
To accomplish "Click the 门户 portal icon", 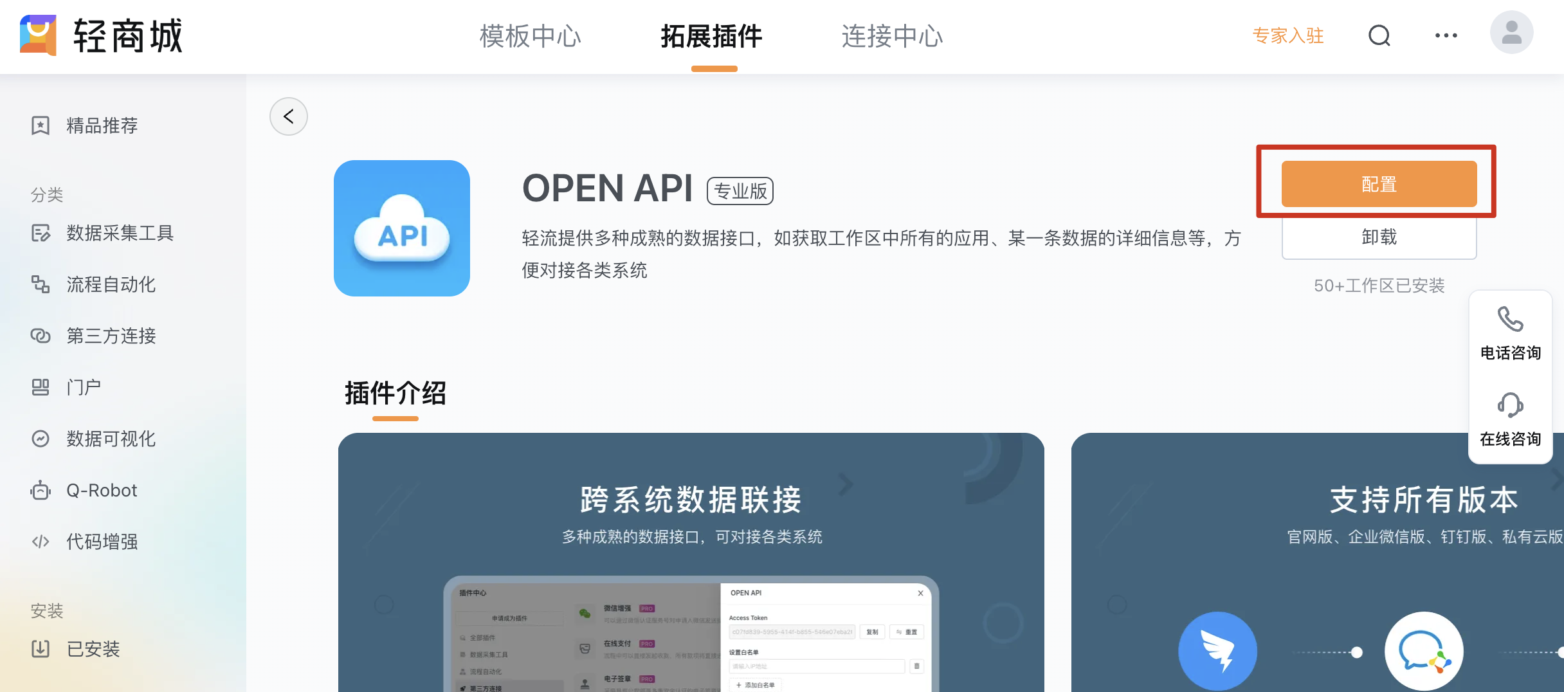I will coord(41,387).
